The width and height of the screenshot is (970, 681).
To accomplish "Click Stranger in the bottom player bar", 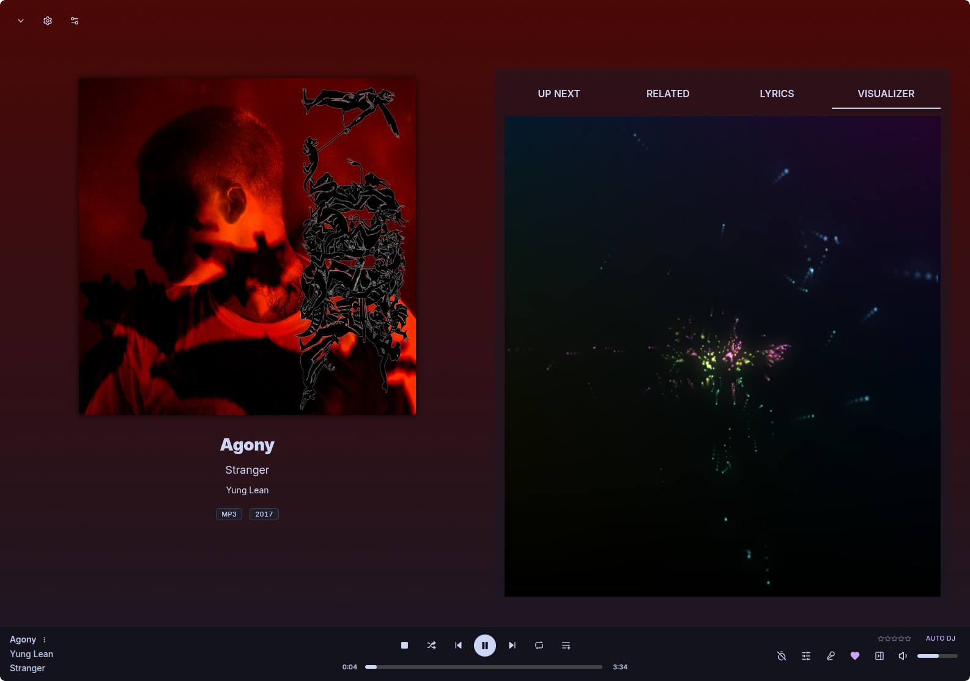I will [x=28, y=668].
